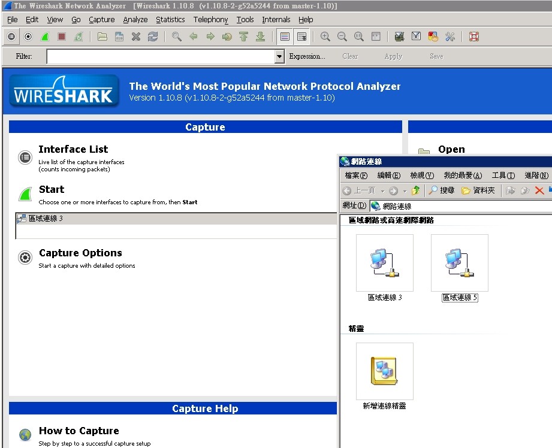The width and height of the screenshot is (552, 448).
Task: Open 我的最愛(A) menu in network connections window
Action: 463,175
